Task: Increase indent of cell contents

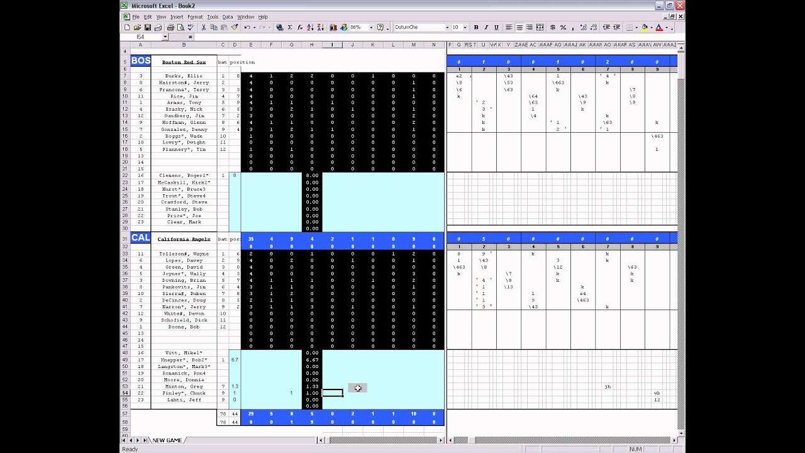Action: tap(616, 28)
